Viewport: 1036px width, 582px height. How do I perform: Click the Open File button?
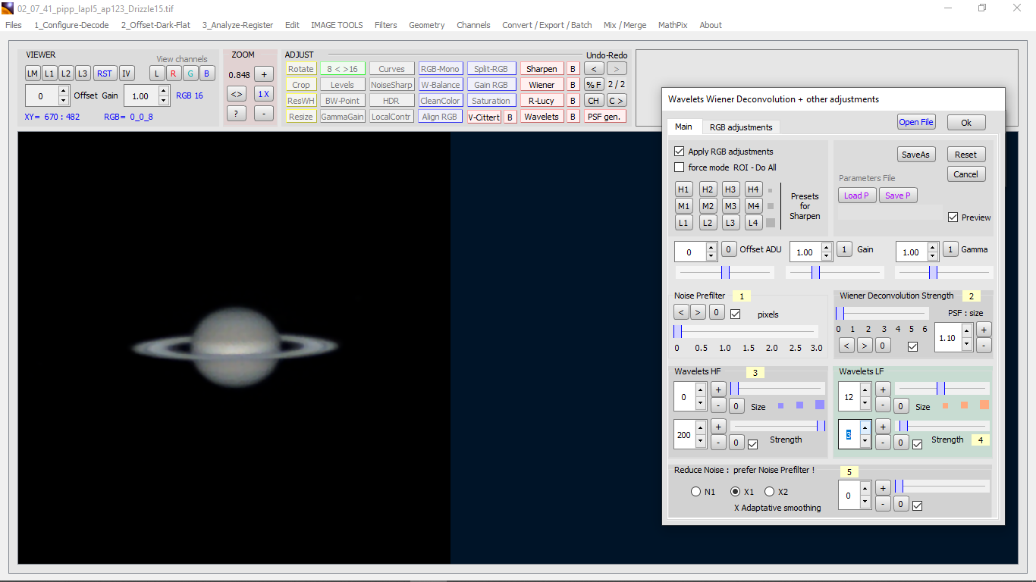pyautogui.click(x=916, y=122)
